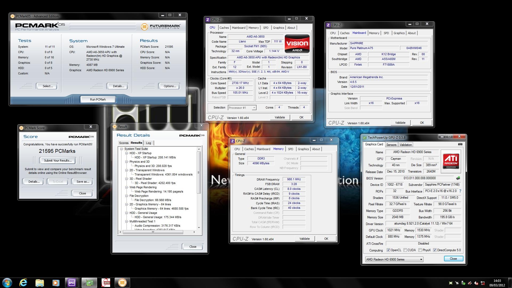Viewport: 512px width, 288px height.
Task: Click the Options... button in PCMark05
Action: click(x=170, y=86)
